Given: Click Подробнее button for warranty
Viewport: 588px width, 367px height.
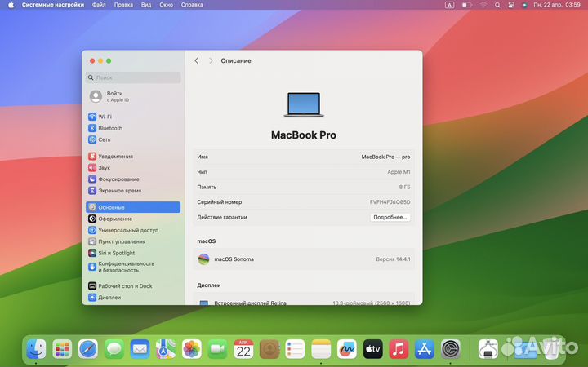Looking at the screenshot, I should pyautogui.click(x=390, y=217).
